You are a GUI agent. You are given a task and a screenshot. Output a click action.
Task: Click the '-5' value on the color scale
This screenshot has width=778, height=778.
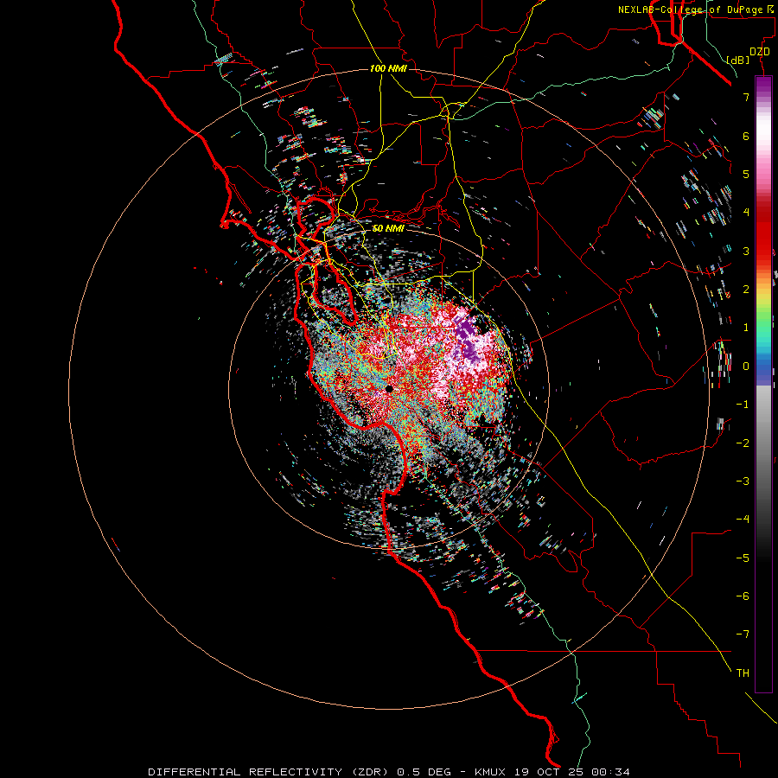click(743, 558)
